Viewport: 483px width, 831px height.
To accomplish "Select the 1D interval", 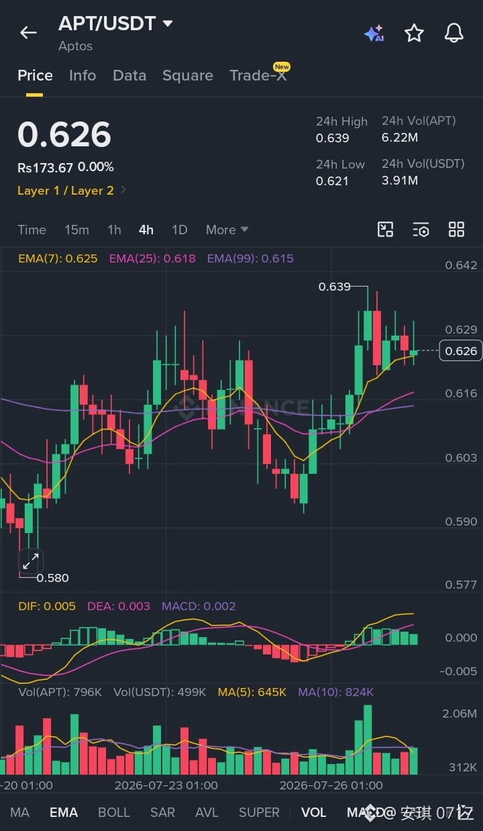I will pos(179,230).
